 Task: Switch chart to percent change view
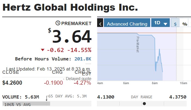tap(185, 24)
